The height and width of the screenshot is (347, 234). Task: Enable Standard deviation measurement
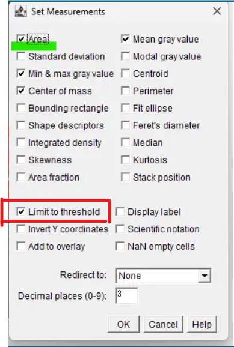[21, 56]
